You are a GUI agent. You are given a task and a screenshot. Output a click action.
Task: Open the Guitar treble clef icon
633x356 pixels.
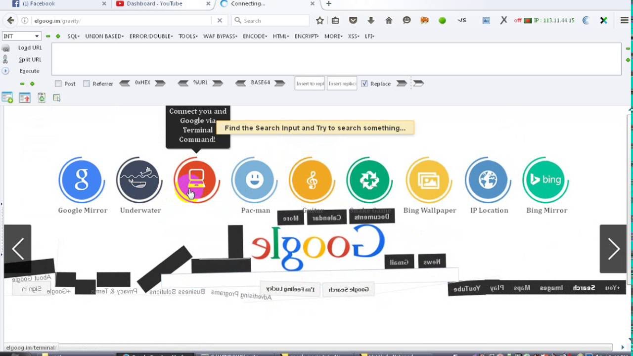point(312,180)
